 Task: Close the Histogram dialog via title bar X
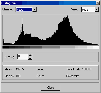(x=97, y=3)
